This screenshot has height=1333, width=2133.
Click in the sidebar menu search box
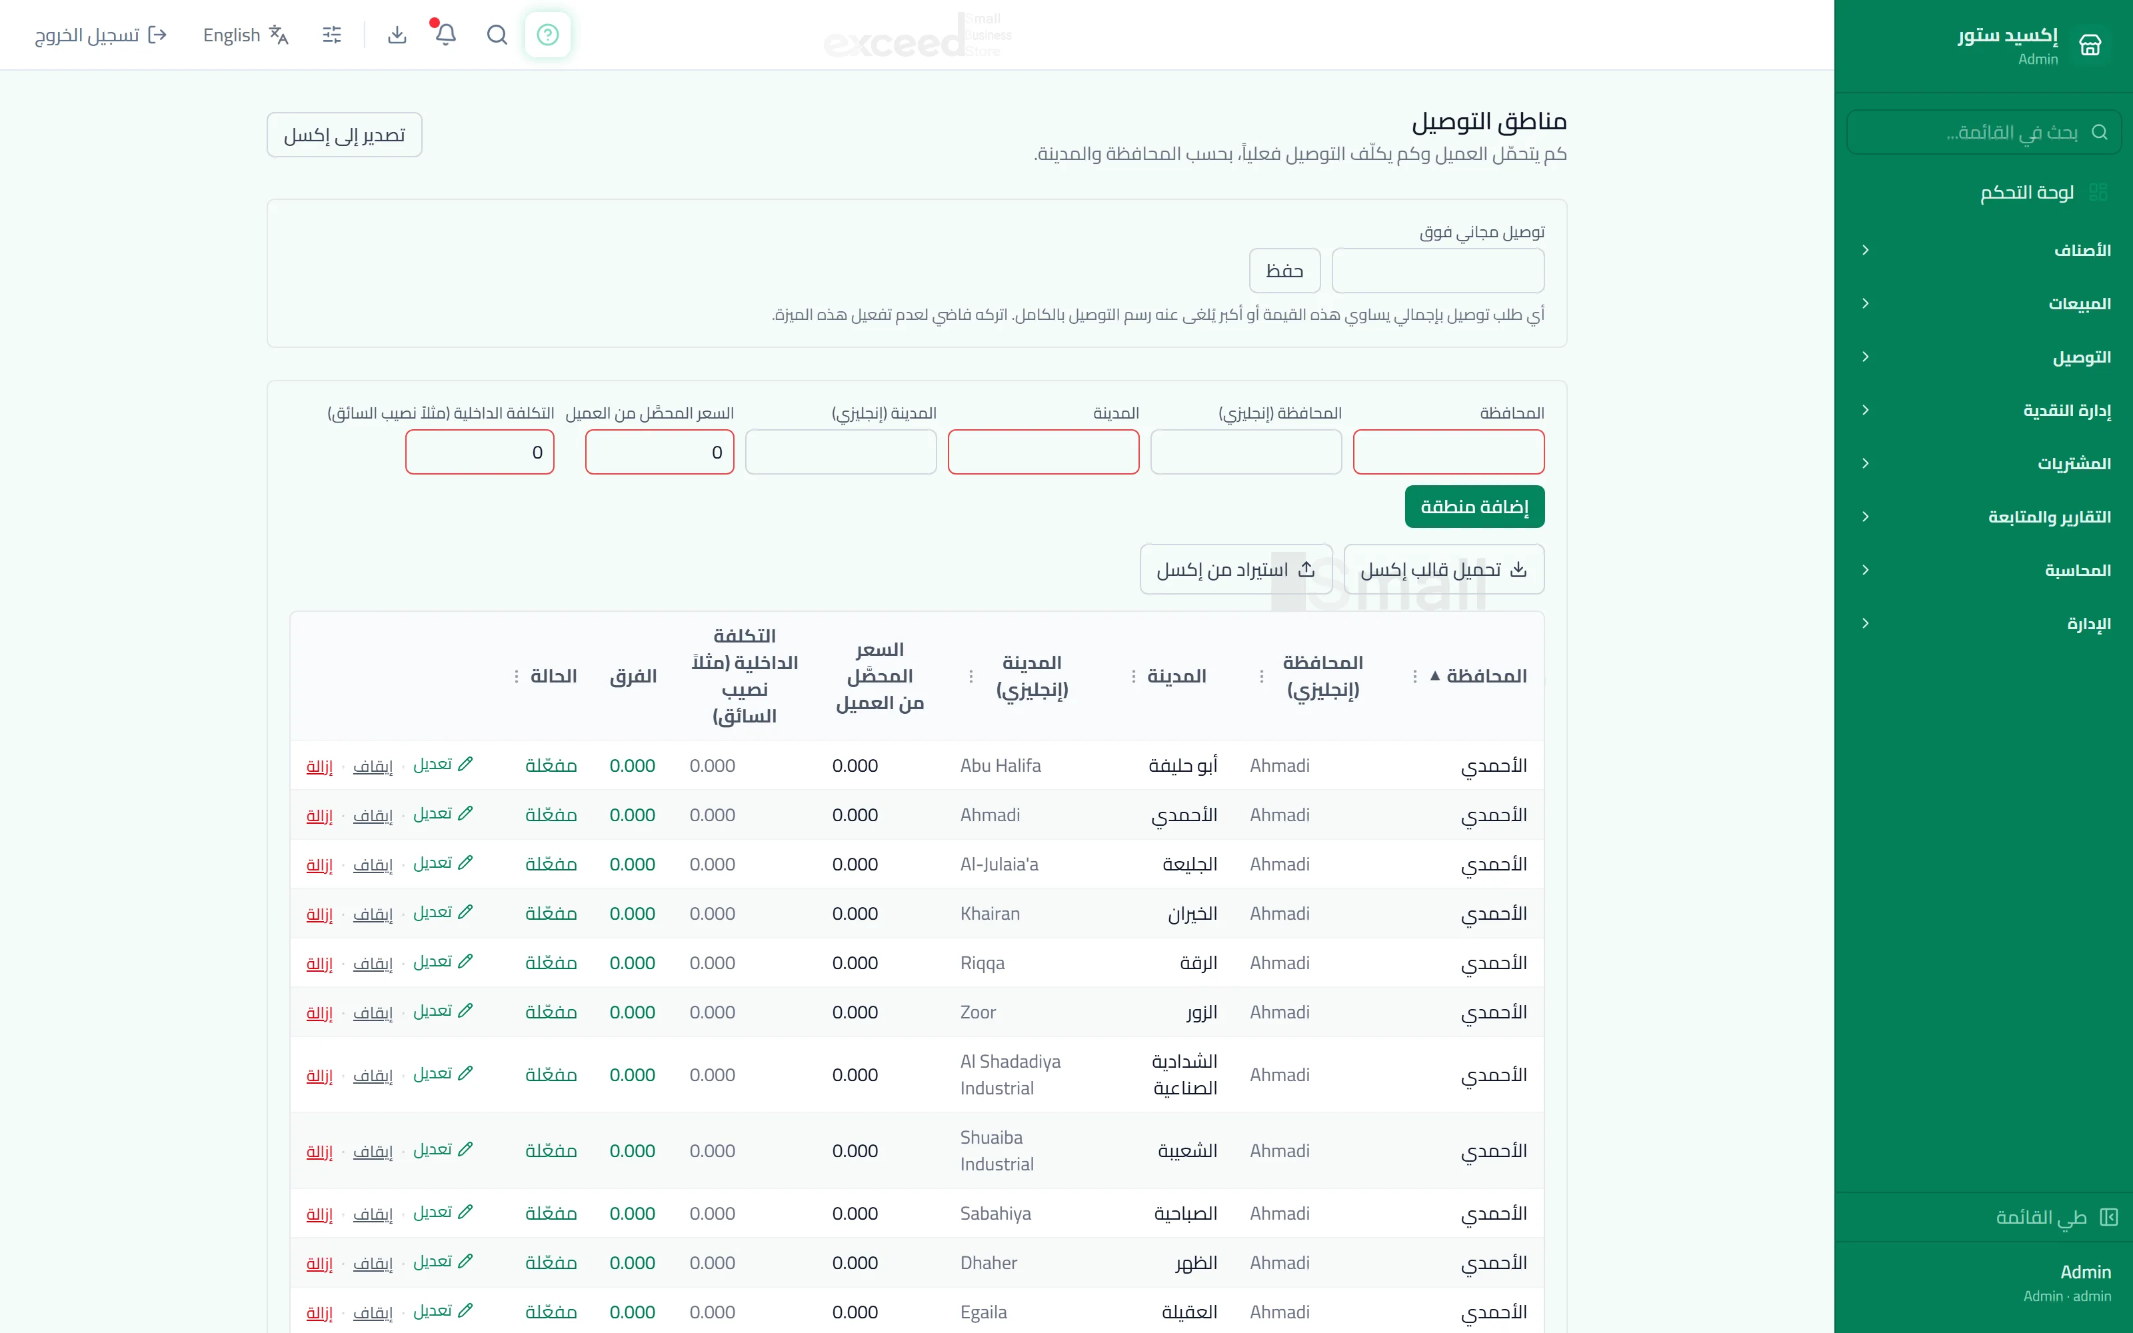click(1984, 132)
